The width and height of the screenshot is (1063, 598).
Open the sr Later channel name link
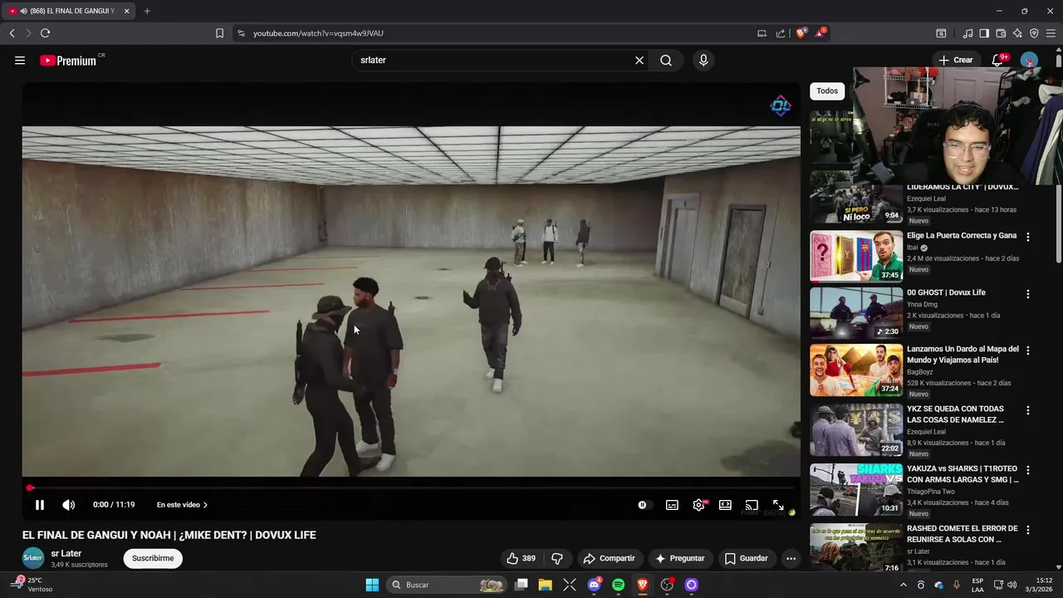click(66, 553)
